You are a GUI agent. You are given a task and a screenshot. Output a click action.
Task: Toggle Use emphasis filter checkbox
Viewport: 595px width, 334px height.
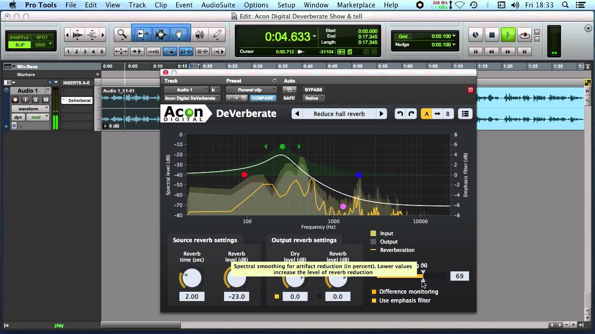pyautogui.click(x=374, y=301)
